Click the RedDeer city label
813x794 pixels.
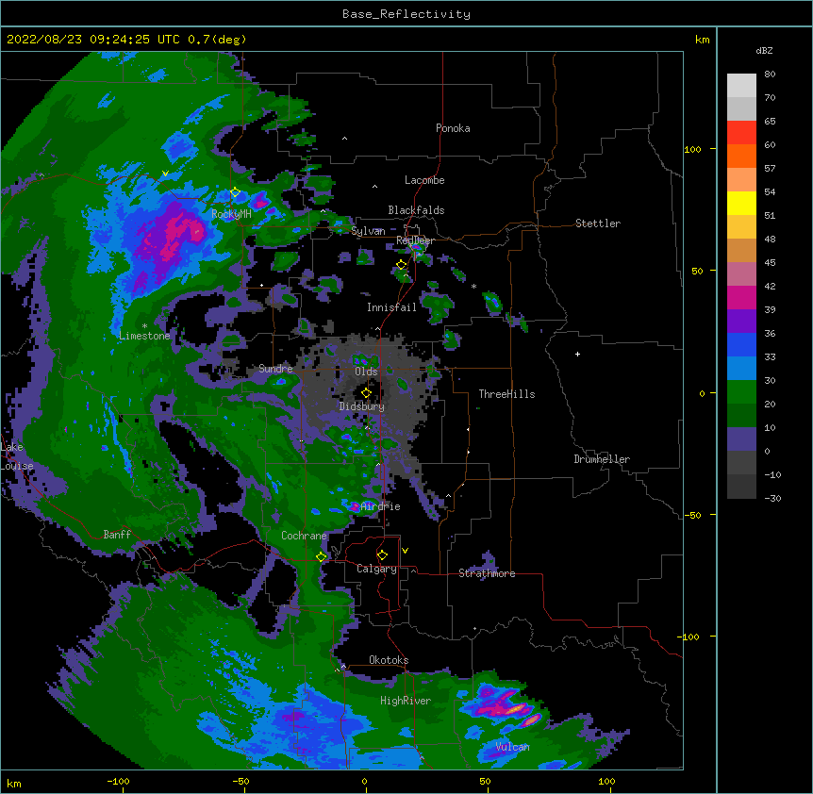pyautogui.click(x=415, y=240)
